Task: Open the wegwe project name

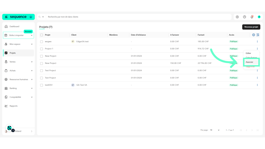Action: tap(48, 42)
